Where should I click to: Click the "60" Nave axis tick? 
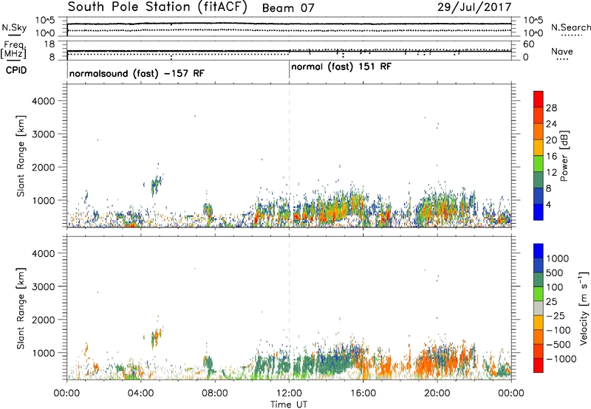point(528,44)
